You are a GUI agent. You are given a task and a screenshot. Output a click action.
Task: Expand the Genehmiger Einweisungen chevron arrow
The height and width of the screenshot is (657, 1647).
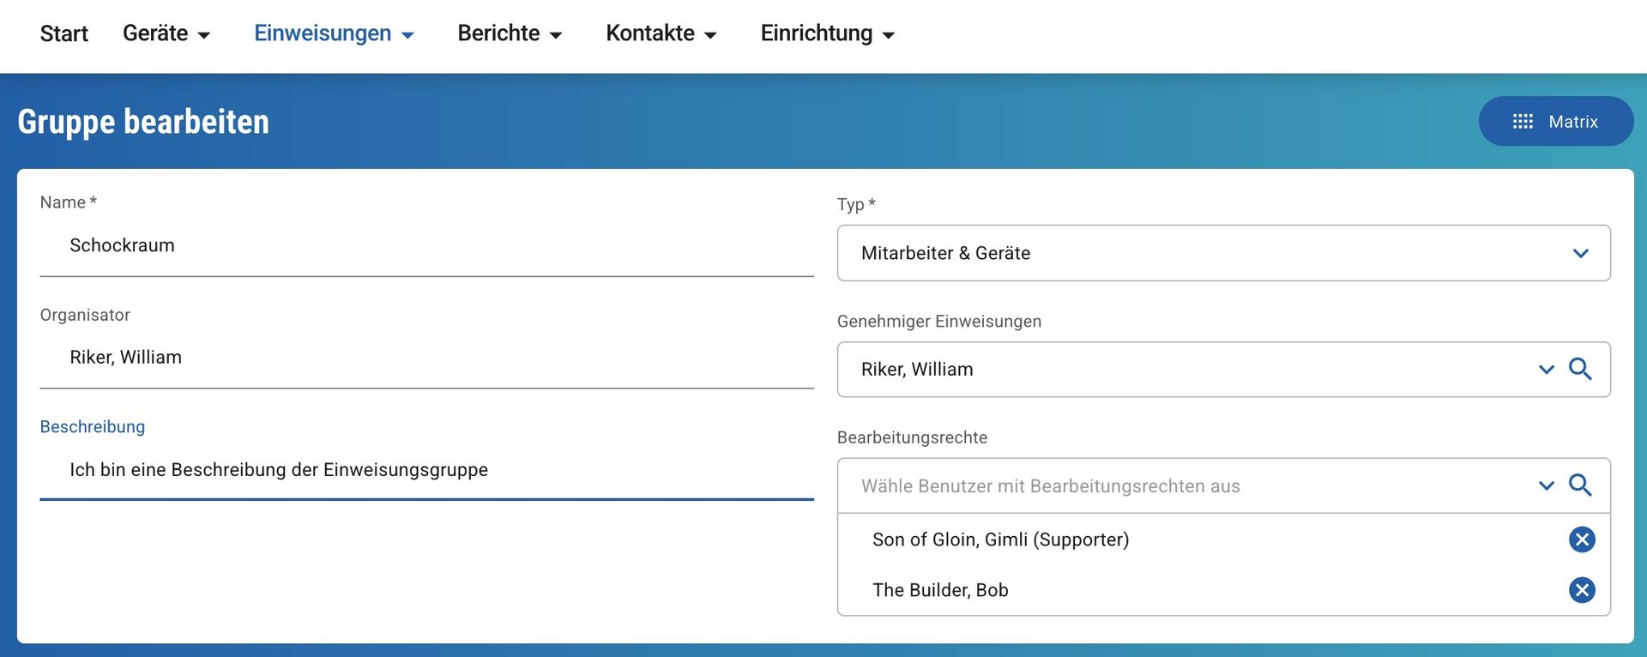pyautogui.click(x=1547, y=370)
